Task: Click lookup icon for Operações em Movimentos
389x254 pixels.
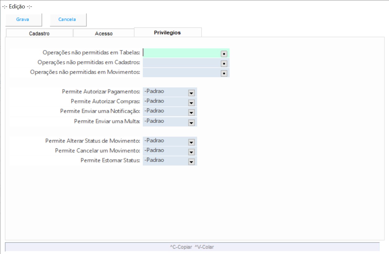Action: 224,73
